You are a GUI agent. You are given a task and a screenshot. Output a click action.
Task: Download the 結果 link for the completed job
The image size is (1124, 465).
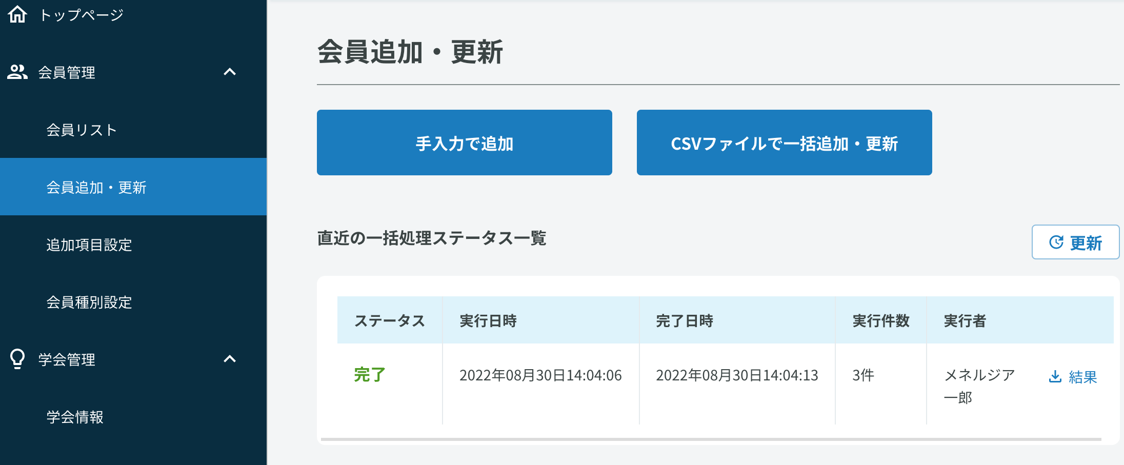1082,377
